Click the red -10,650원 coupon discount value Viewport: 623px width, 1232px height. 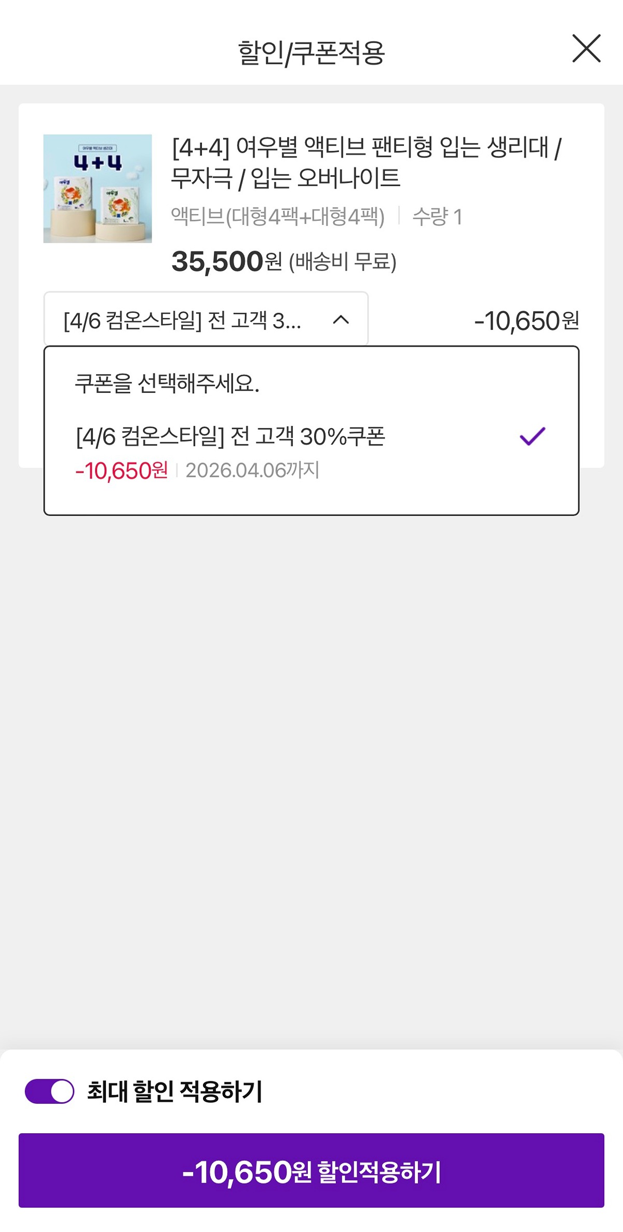click(121, 471)
